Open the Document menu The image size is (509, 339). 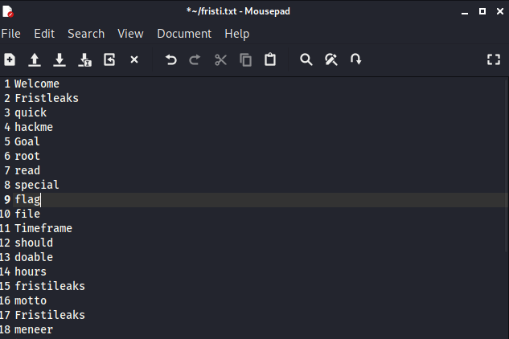(184, 34)
